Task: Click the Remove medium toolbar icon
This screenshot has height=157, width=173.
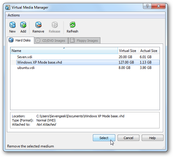Action: point(38,24)
